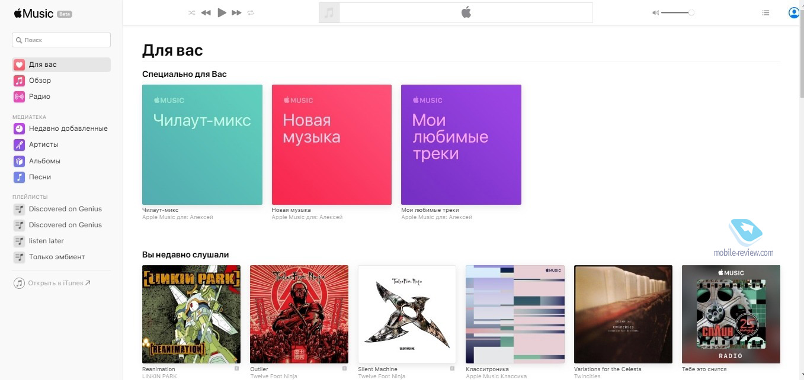Open the Новая музыка playlist tile
This screenshot has height=380, width=804.
pos(332,144)
